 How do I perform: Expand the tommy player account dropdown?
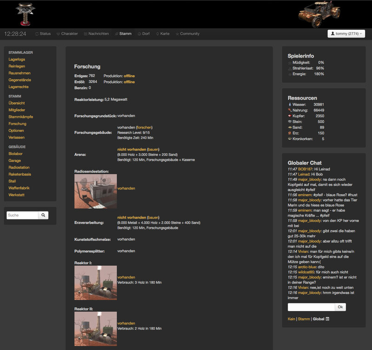[346, 33]
